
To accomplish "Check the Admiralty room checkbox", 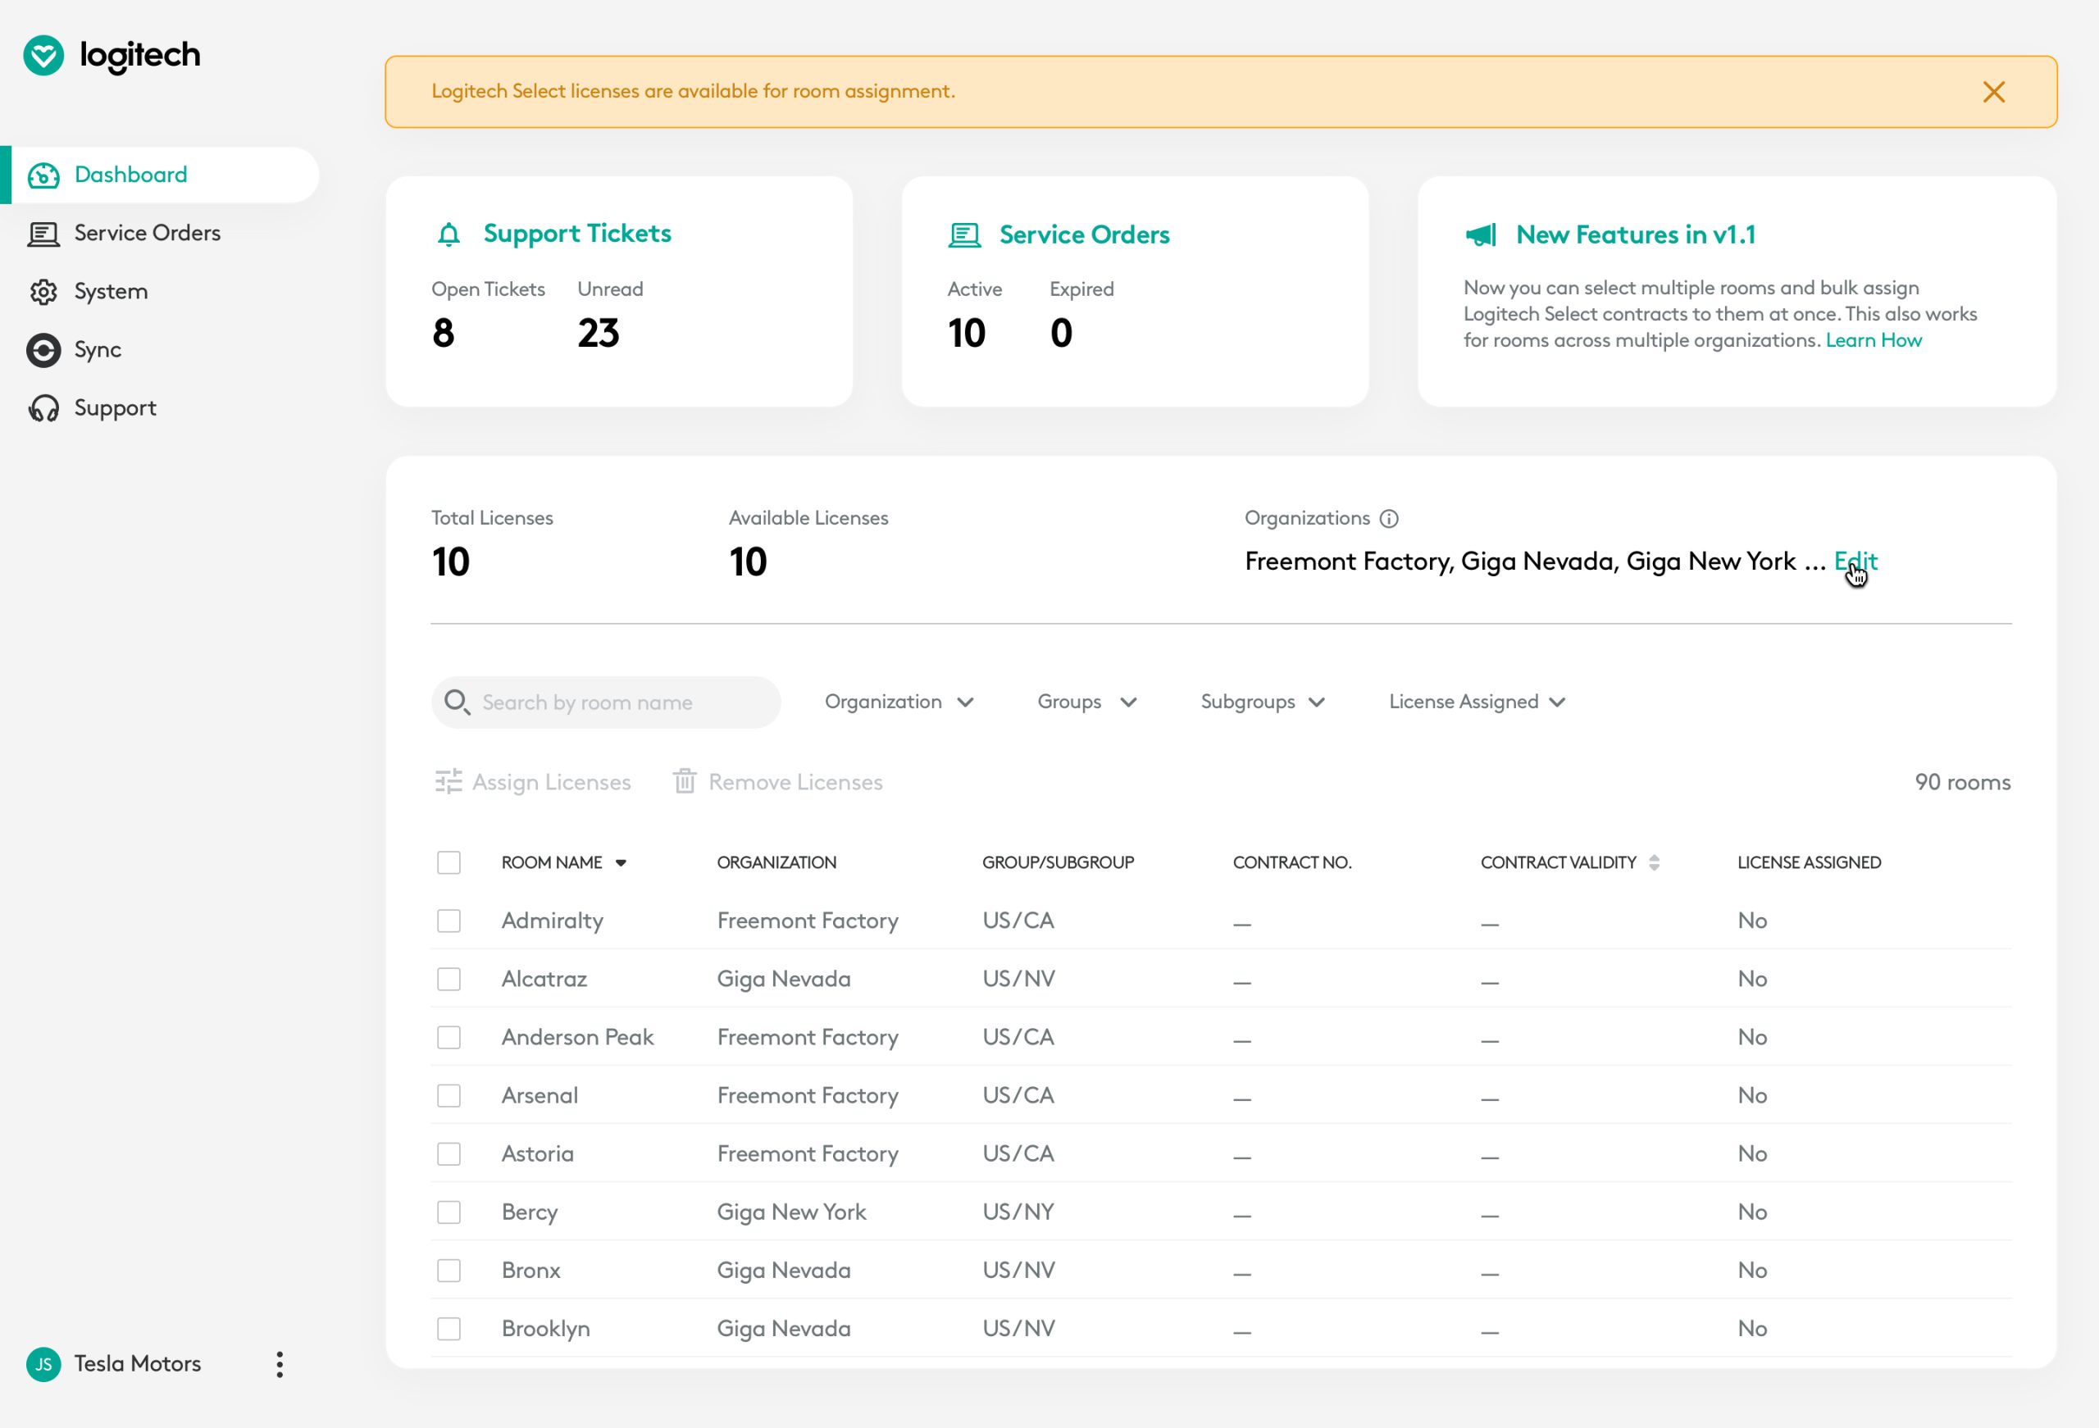I will coord(448,921).
